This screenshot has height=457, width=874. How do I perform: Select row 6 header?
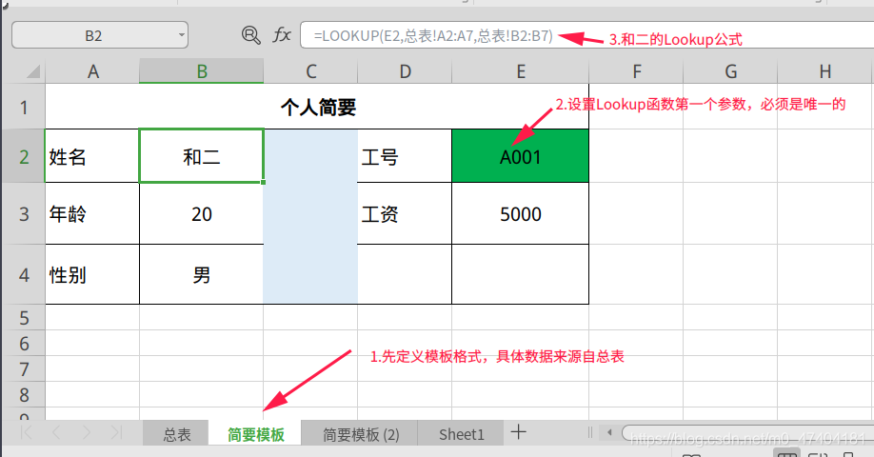tap(24, 343)
